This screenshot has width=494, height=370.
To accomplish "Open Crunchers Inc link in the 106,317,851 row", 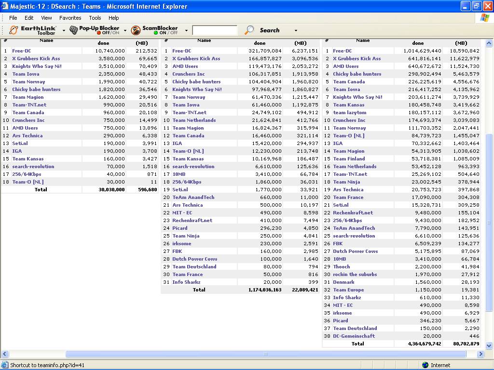I will tap(189, 74).
